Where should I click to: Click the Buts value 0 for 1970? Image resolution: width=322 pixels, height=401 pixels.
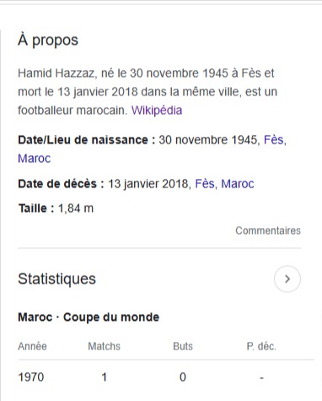click(x=183, y=377)
